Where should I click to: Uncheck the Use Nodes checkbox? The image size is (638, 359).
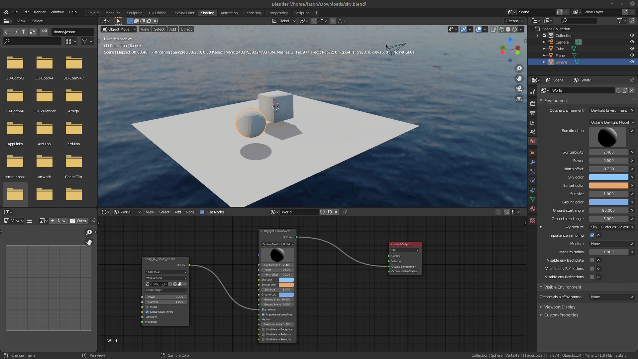pyautogui.click(x=202, y=212)
